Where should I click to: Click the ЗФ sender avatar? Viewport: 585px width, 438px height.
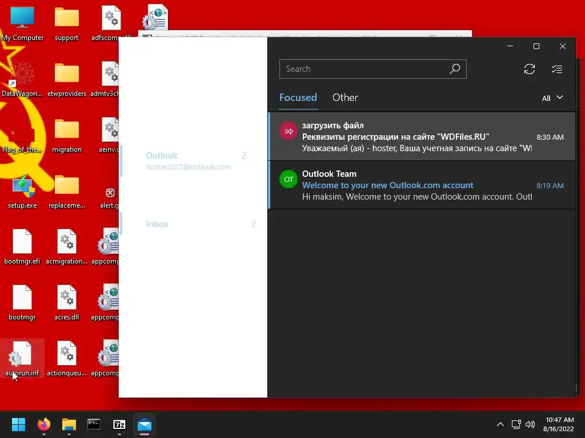coord(289,131)
